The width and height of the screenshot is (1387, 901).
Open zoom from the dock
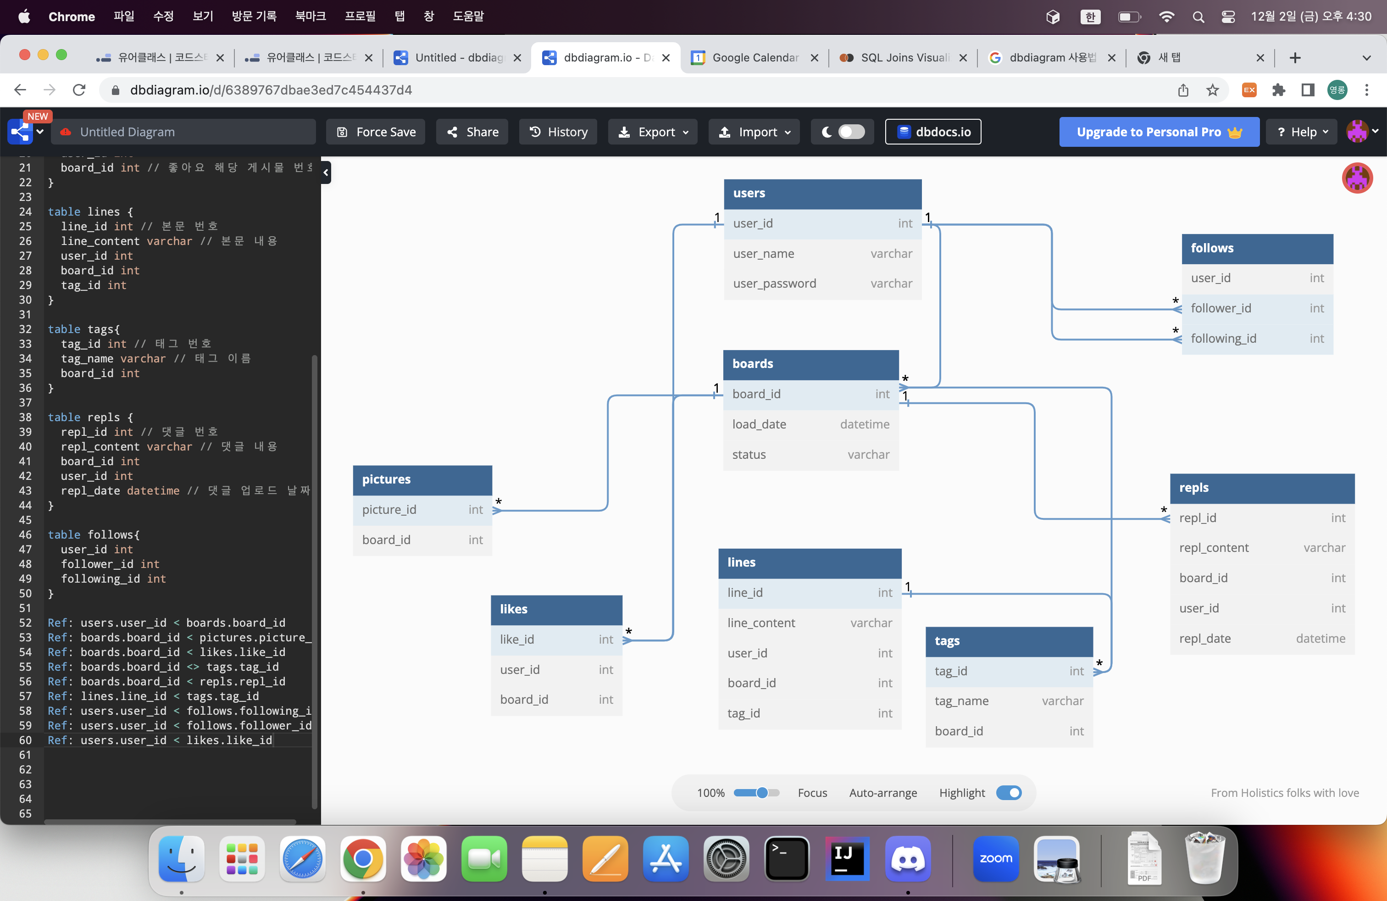pos(996,859)
